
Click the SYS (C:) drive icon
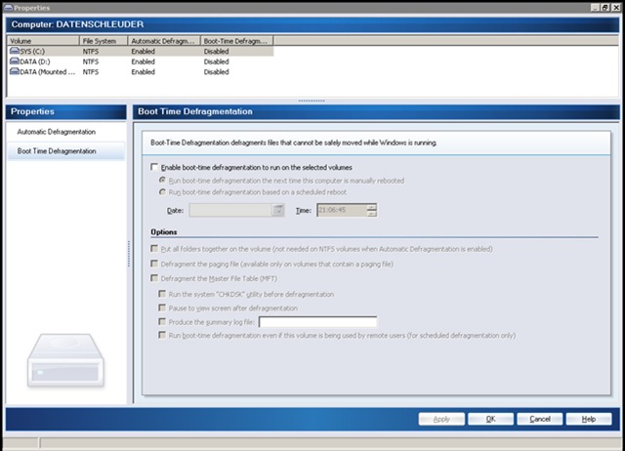(x=15, y=51)
